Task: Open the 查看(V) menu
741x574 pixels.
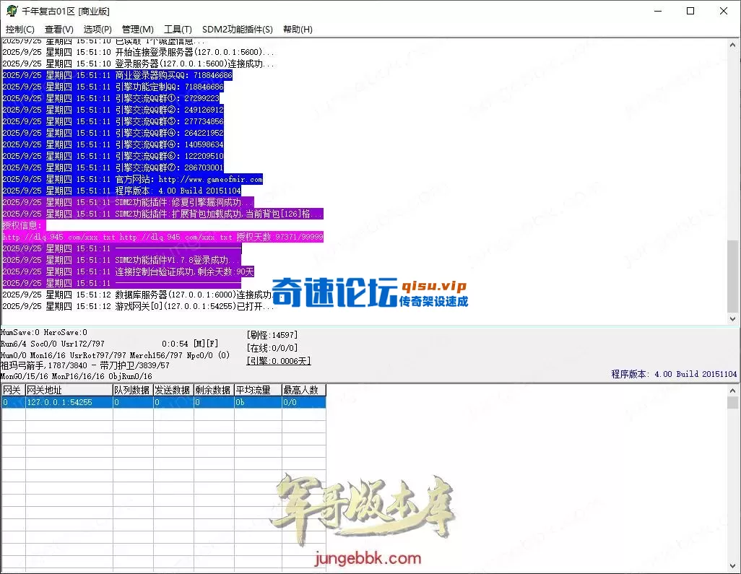Action: coord(59,30)
